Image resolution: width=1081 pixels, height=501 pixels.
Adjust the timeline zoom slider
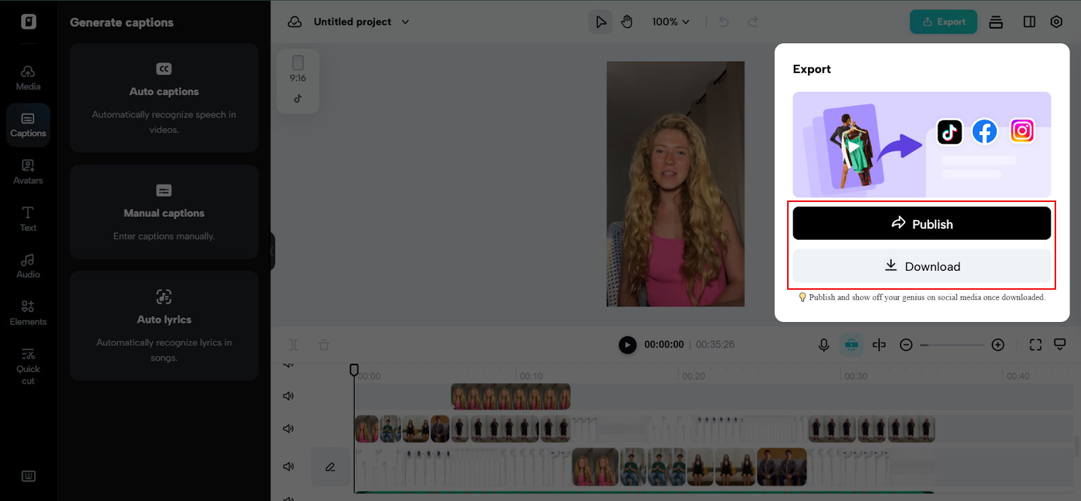pos(952,345)
